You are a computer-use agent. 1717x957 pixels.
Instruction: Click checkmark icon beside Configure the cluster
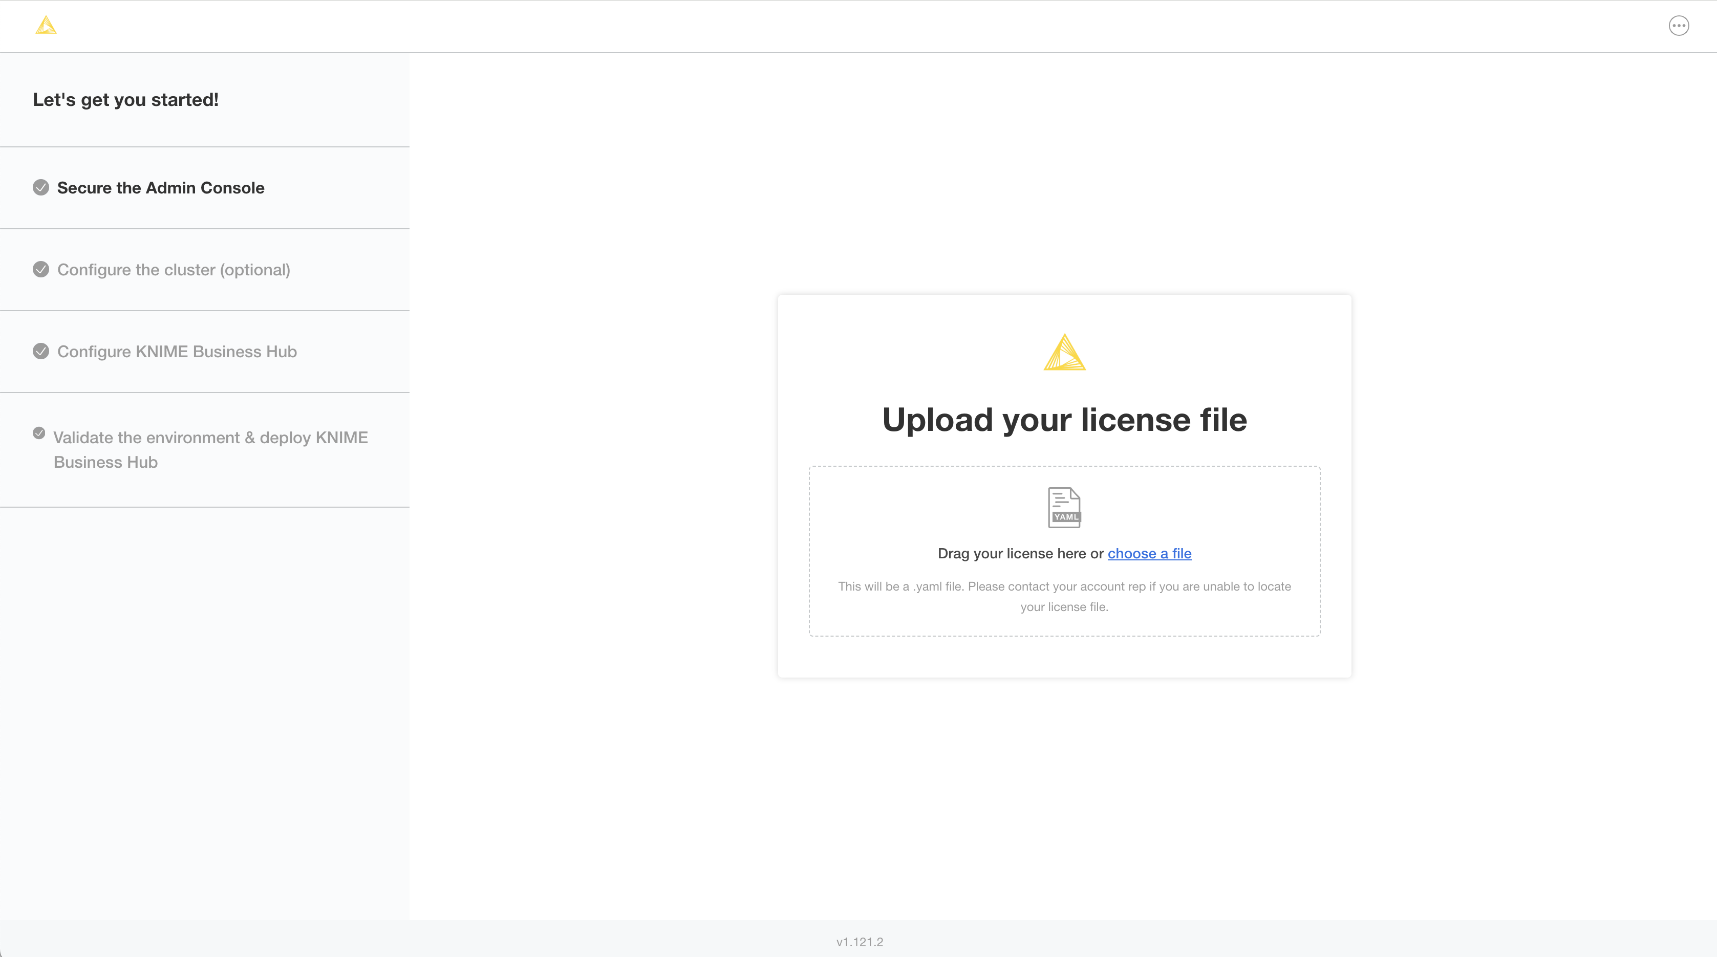[x=40, y=269]
